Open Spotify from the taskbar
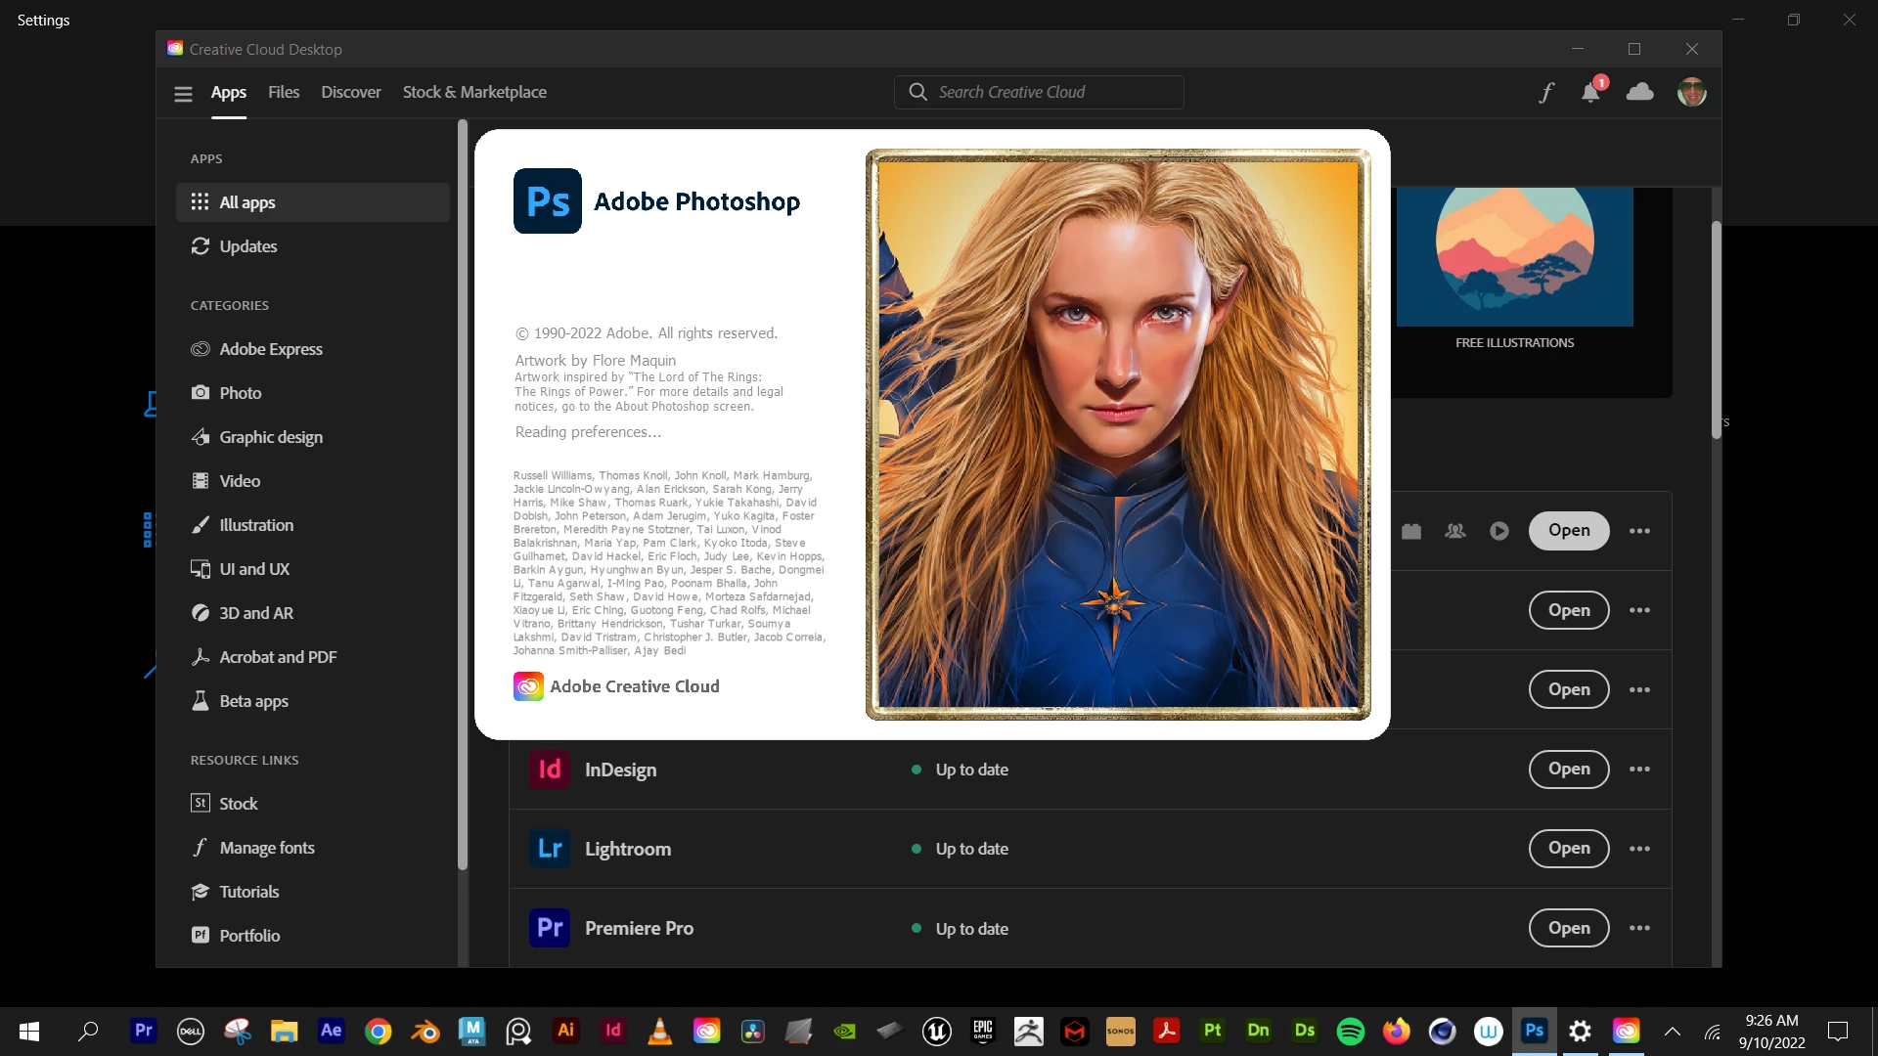The width and height of the screenshot is (1878, 1056). pyautogui.click(x=1350, y=1031)
